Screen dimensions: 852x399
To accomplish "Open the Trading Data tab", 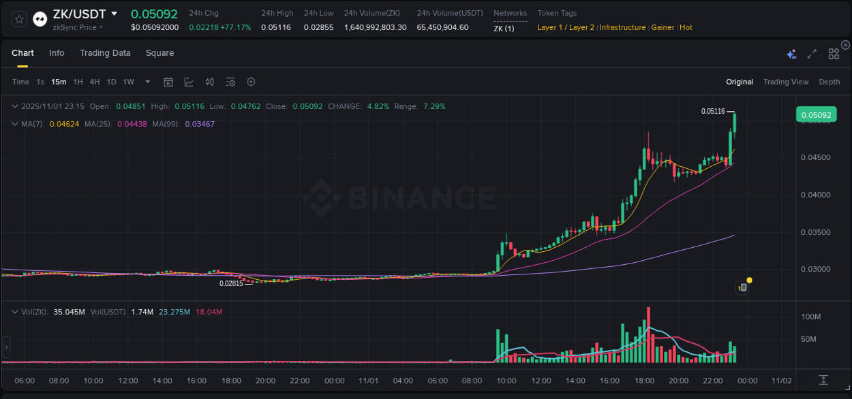I will (x=105, y=53).
